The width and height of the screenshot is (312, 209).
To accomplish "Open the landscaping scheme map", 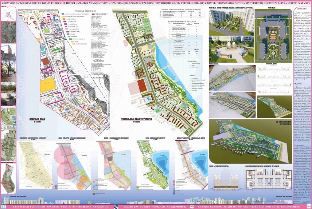I will [153, 165].
